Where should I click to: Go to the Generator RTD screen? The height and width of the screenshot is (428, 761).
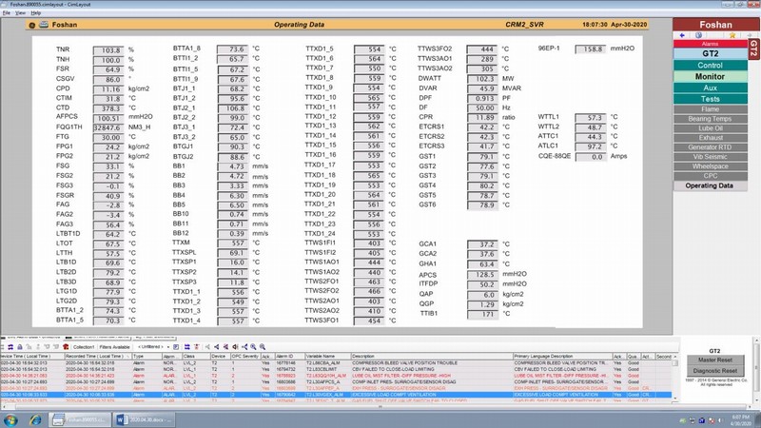coord(710,147)
